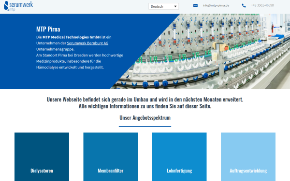This screenshot has height=181, width=290.
Task: Click the envelope email icon
Action: click(x=195, y=6)
